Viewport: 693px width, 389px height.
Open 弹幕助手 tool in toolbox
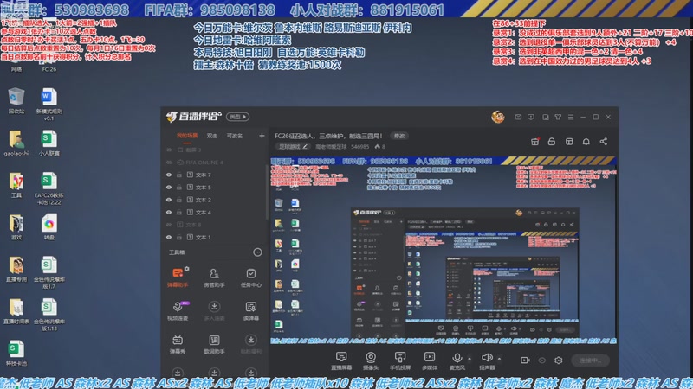[x=178, y=277]
